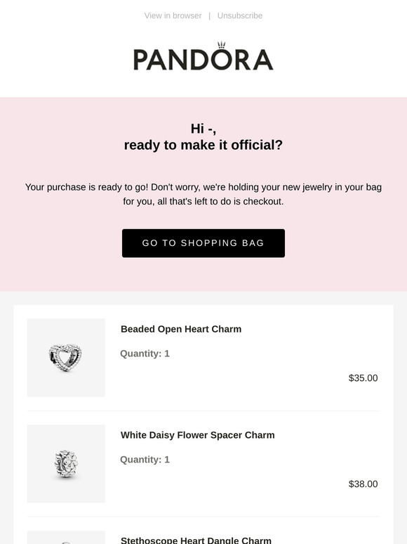Click the divider line below Beaded Heart item
407x544 pixels.
click(x=203, y=410)
